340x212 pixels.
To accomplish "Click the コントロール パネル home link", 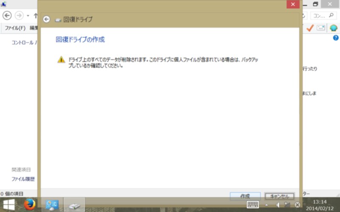I will click(x=24, y=42).
